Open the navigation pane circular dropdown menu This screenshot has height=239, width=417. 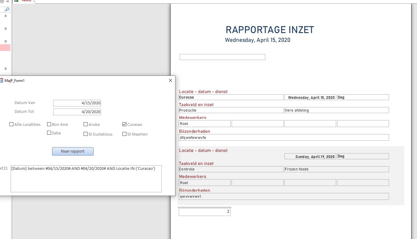[2, 2]
